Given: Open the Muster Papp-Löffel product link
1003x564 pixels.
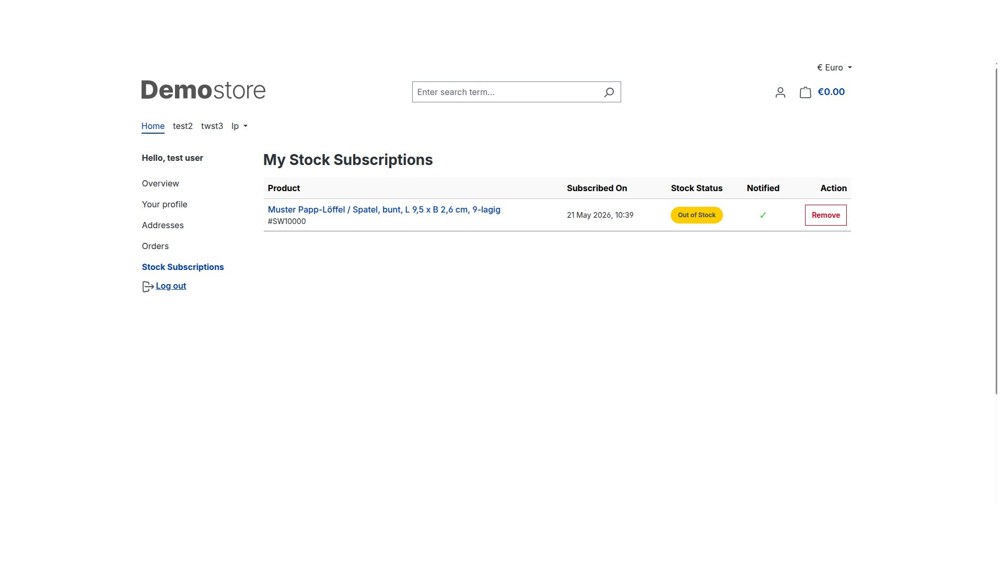Looking at the screenshot, I should (384, 209).
